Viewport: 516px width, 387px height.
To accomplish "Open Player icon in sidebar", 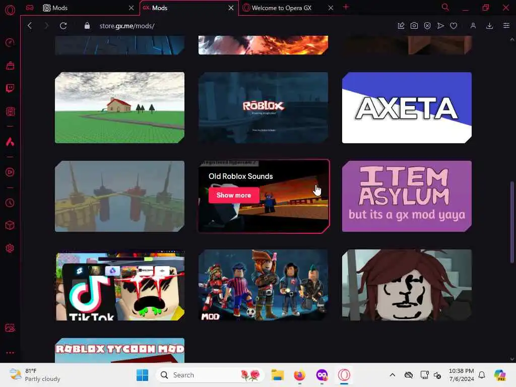I will 10,172.
